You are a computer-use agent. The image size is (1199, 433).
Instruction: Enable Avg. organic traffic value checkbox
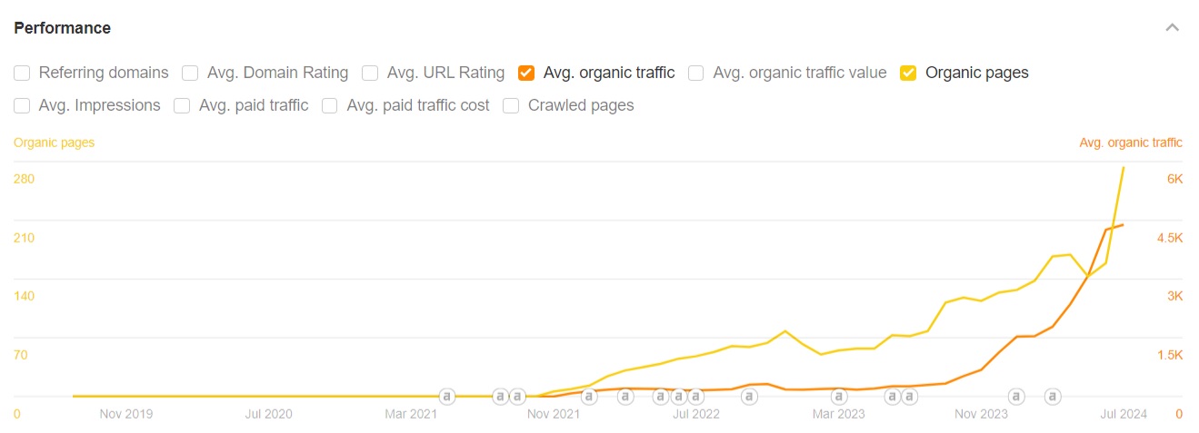coord(696,73)
